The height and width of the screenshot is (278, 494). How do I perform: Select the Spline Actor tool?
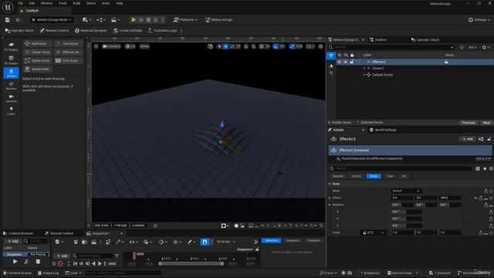pos(37,60)
